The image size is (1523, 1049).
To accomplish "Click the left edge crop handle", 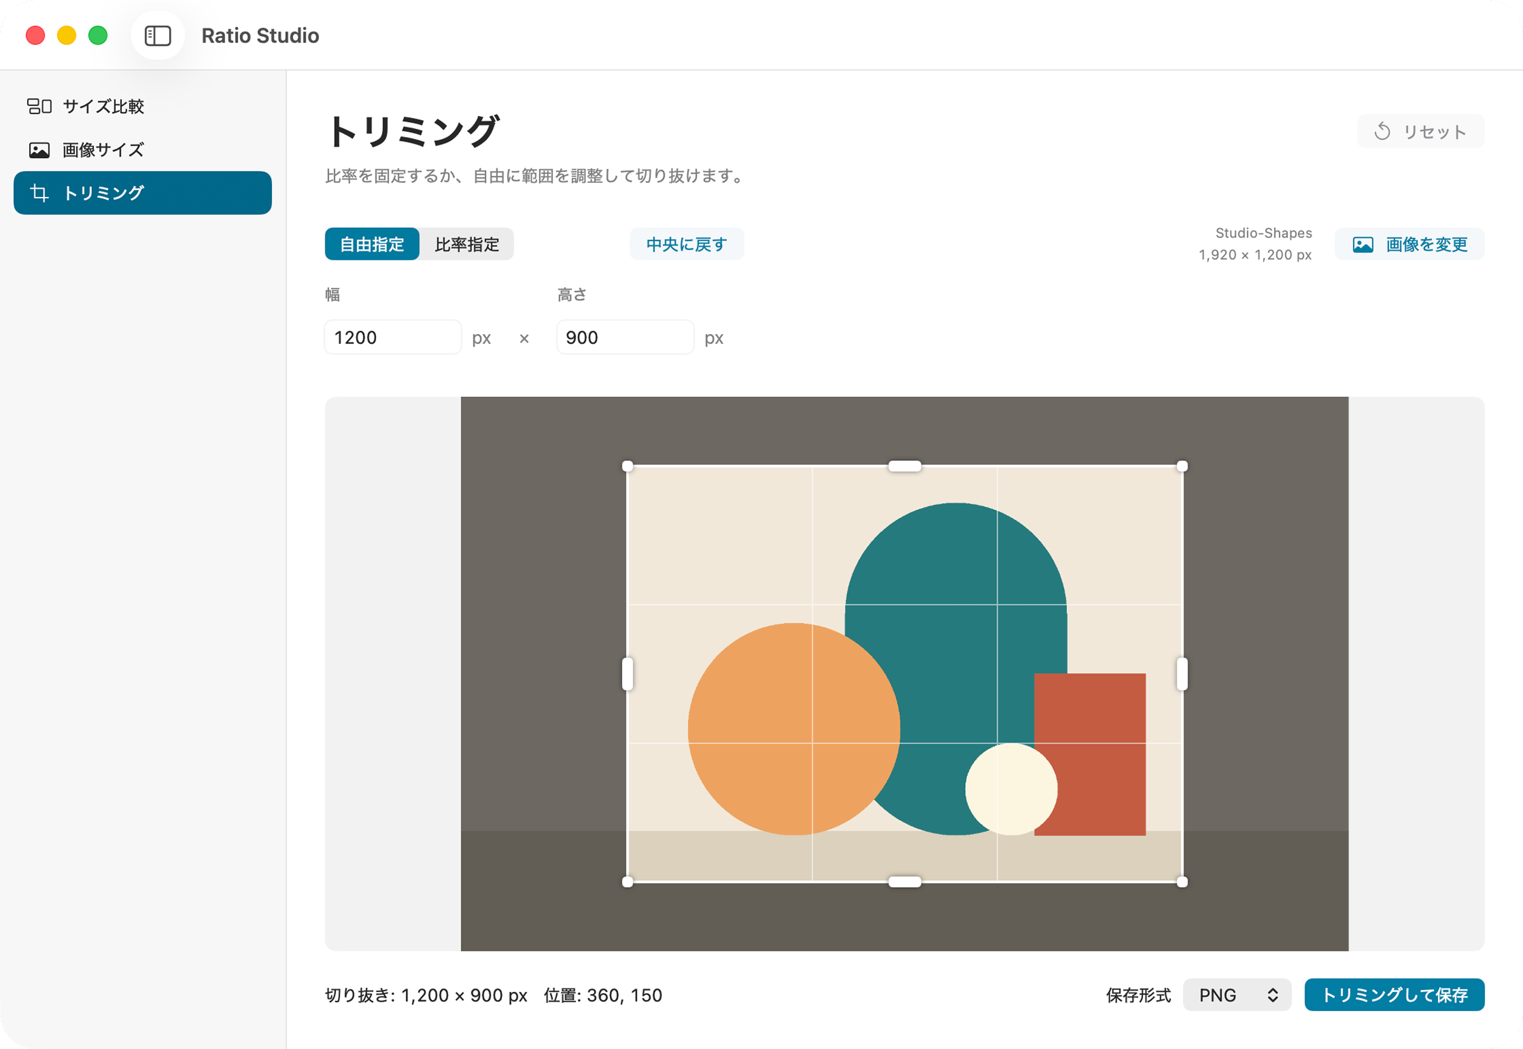I will click(627, 674).
